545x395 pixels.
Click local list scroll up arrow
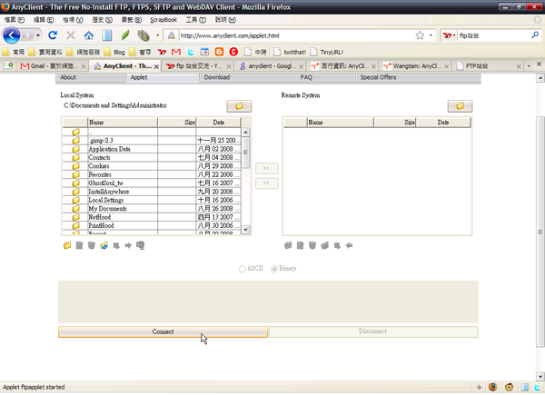[x=246, y=132]
